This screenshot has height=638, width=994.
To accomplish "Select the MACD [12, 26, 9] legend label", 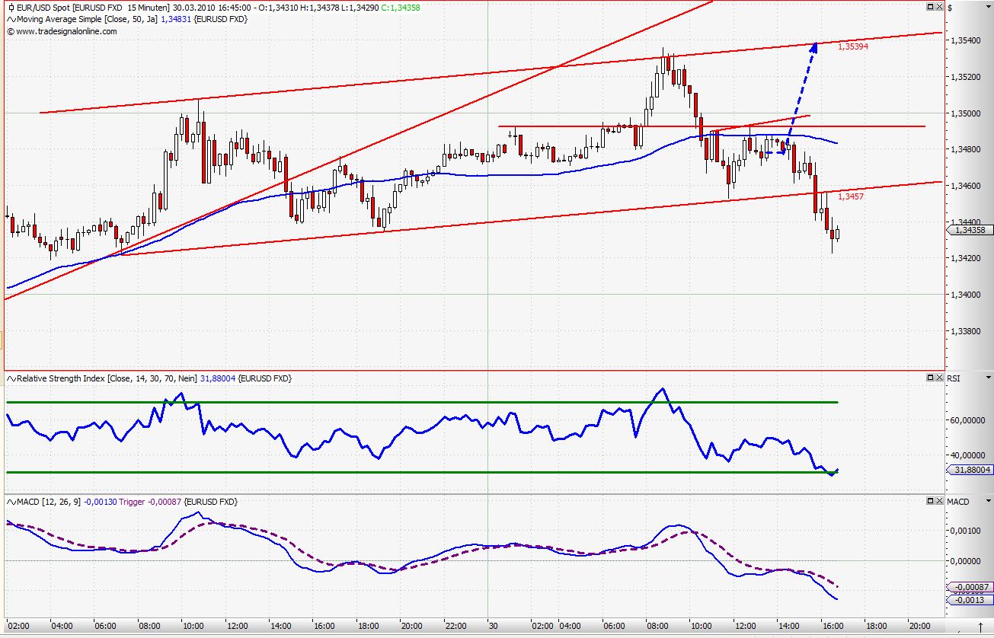I will pos(49,502).
